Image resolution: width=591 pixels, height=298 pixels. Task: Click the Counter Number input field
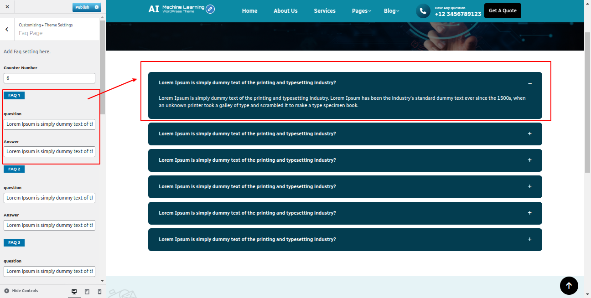pyautogui.click(x=49, y=78)
